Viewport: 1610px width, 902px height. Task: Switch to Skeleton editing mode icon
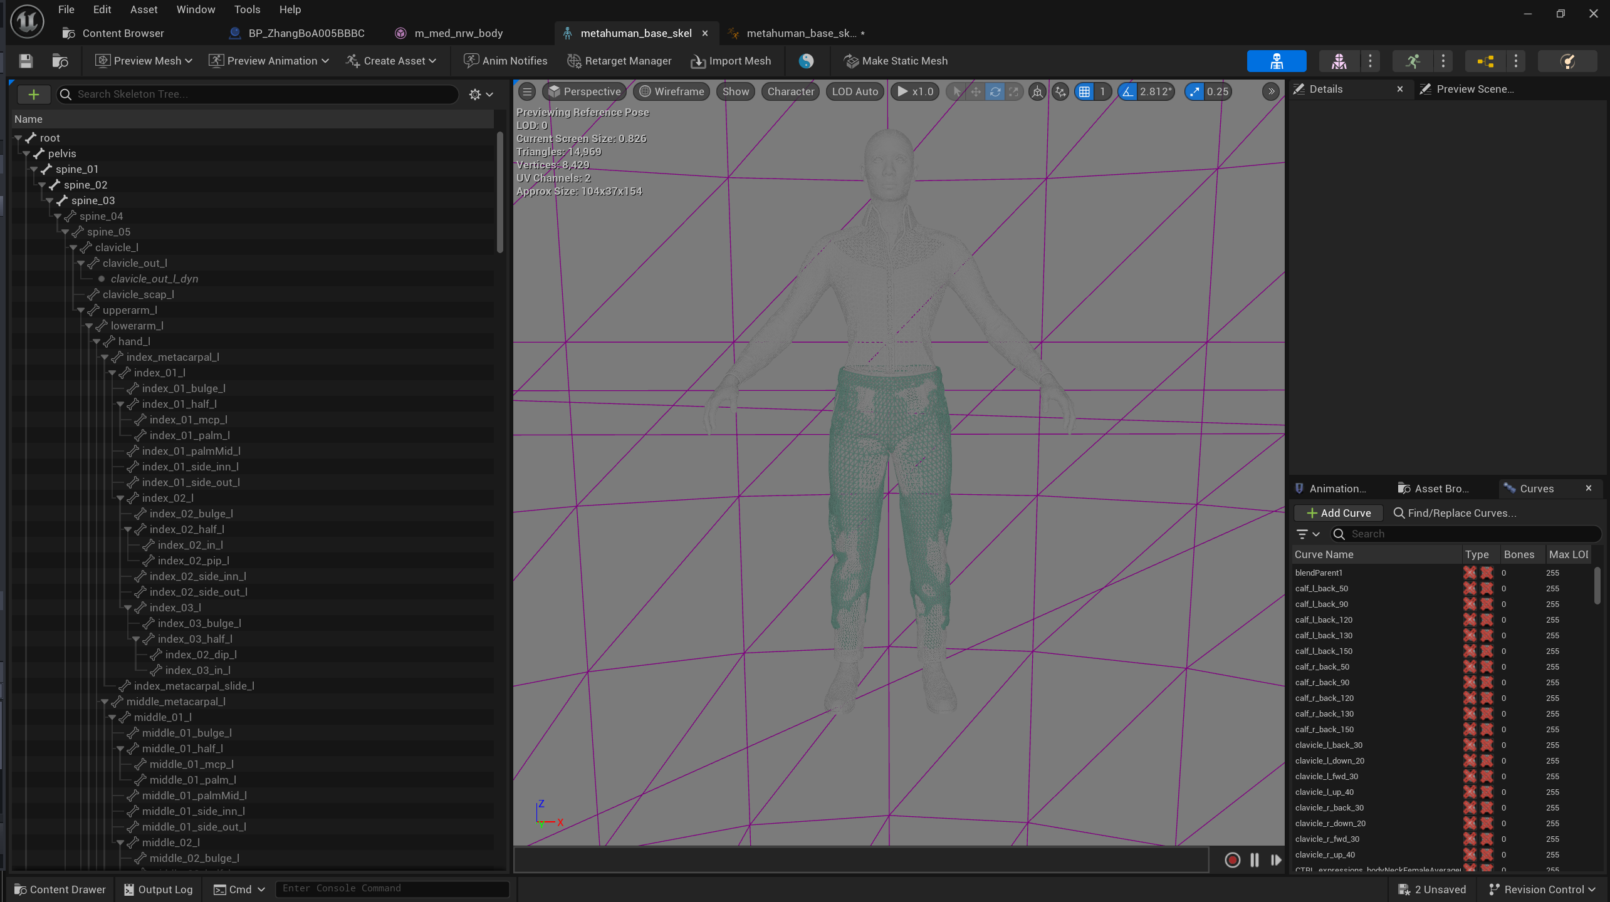[1276, 61]
